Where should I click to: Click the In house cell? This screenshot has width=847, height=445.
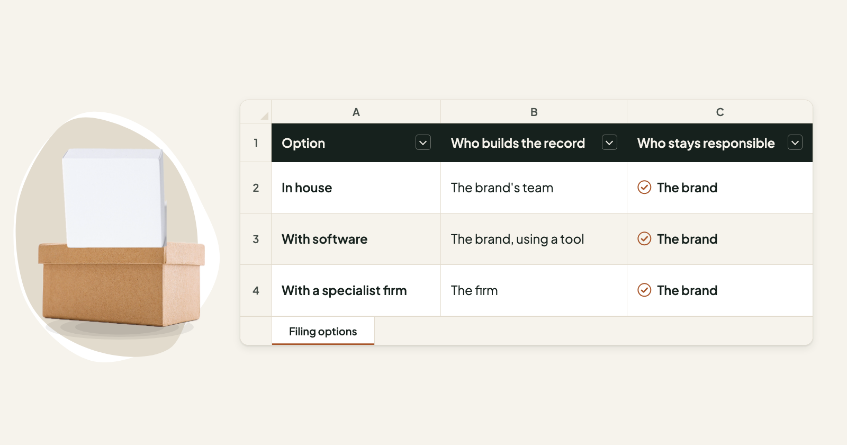coord(356,188)
